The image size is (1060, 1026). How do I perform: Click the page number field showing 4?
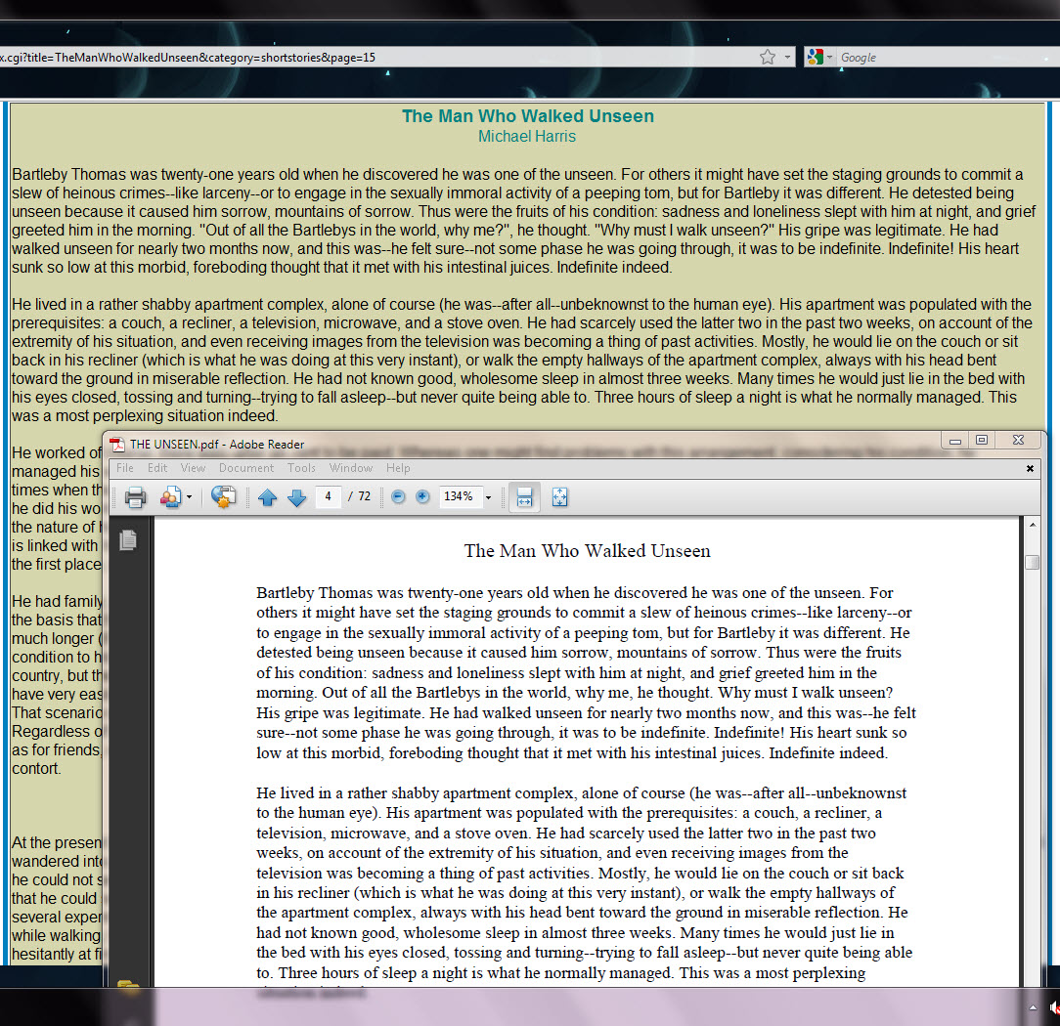point(328,496)
